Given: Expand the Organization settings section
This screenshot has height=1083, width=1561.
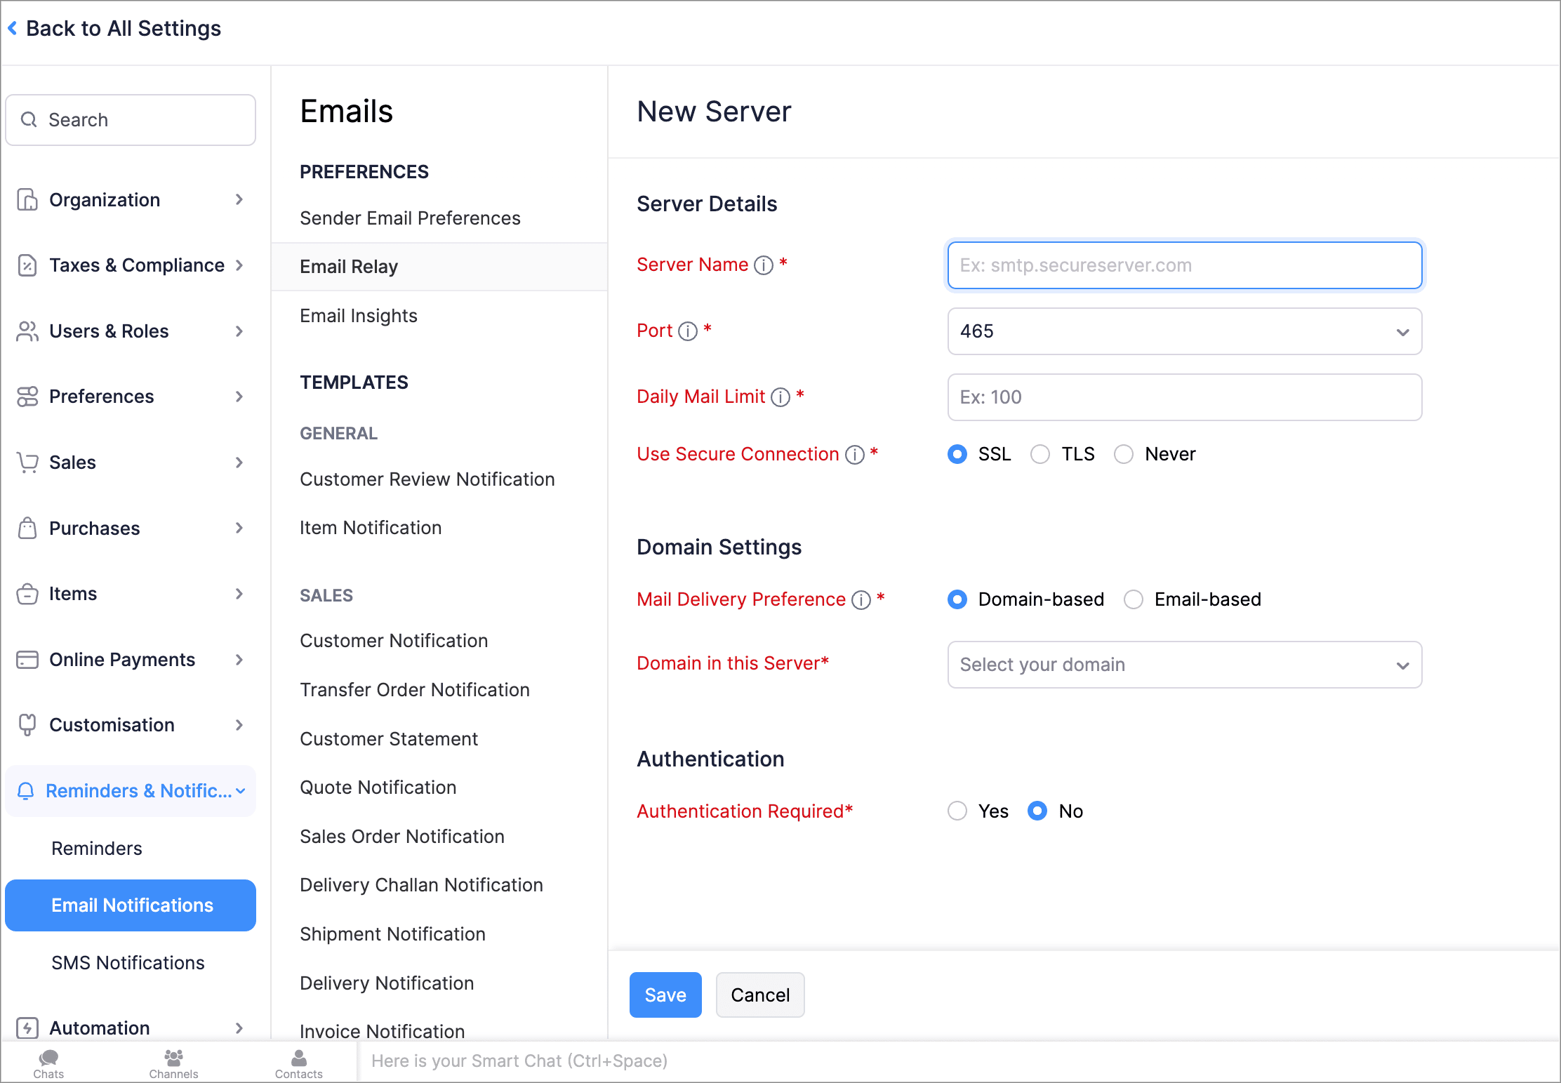Looking at the screenshot, I should point(131,200).
